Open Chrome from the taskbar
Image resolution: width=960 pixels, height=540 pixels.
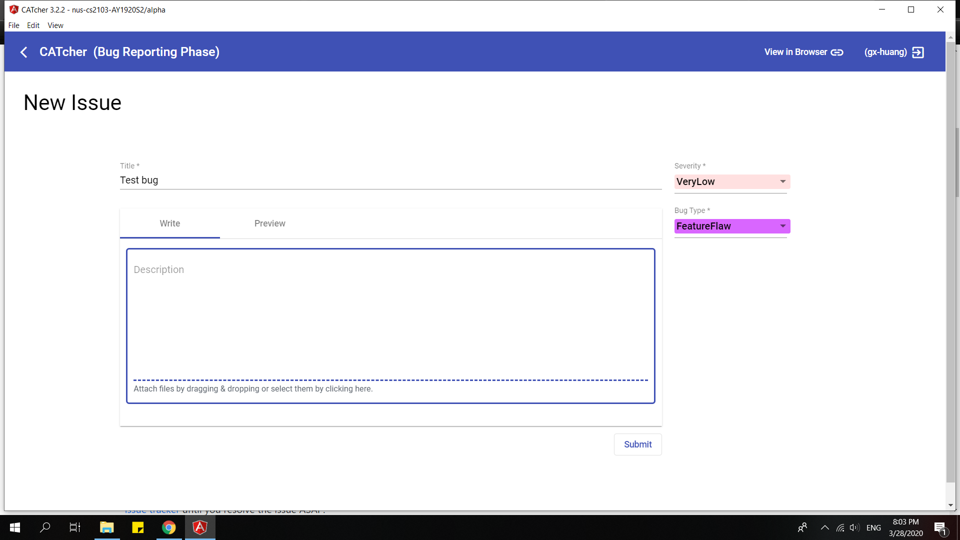tap(169, 527)
